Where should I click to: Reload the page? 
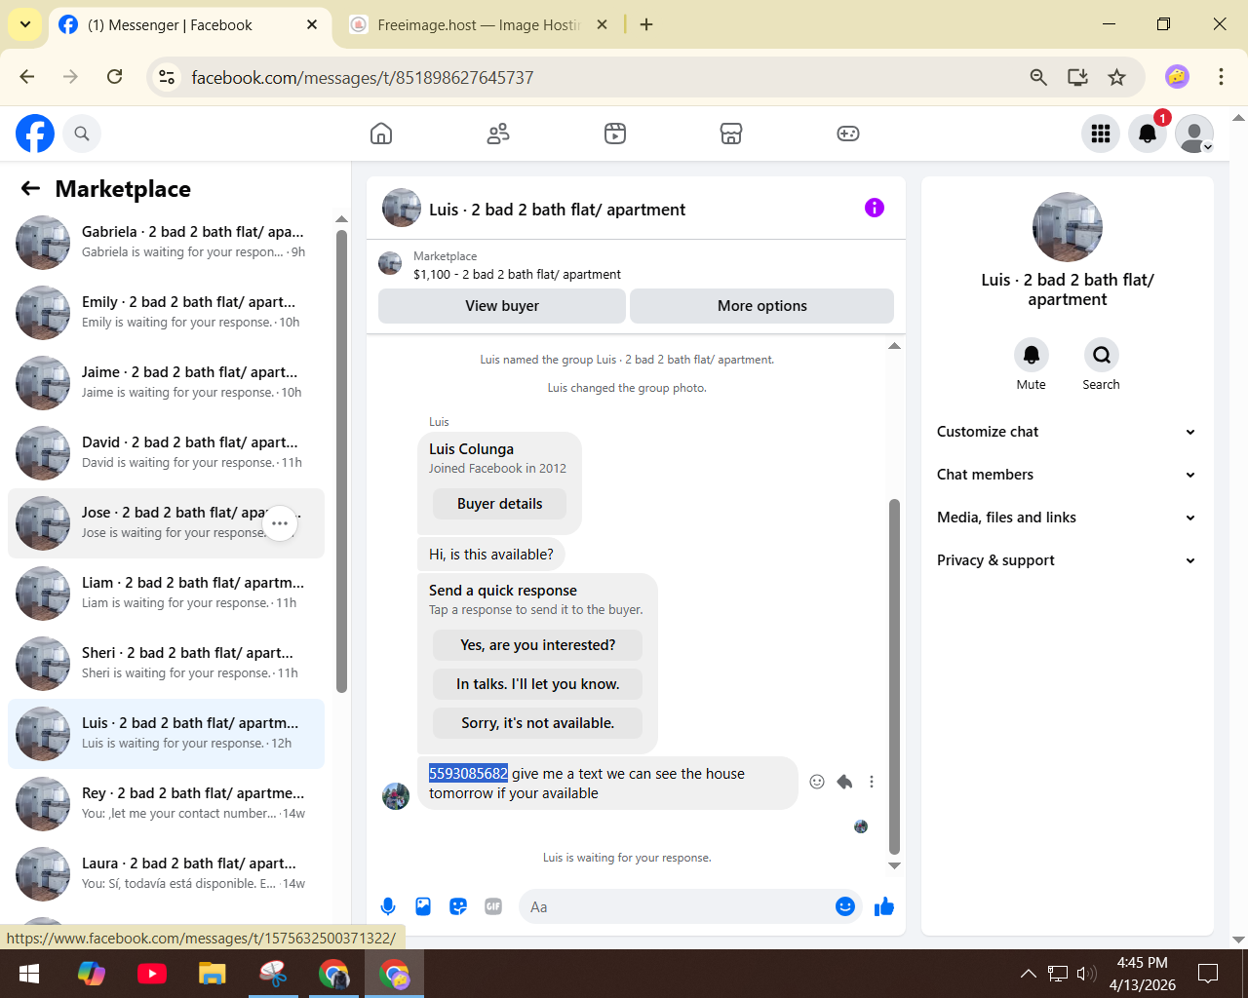coord(114,77)
